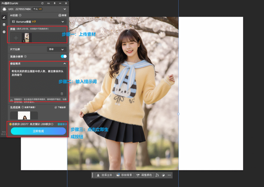This screenshot has width=264, height=187.
Task: Click the half-circle adjustment icon in taskbar
Action: tap(163, 175)
